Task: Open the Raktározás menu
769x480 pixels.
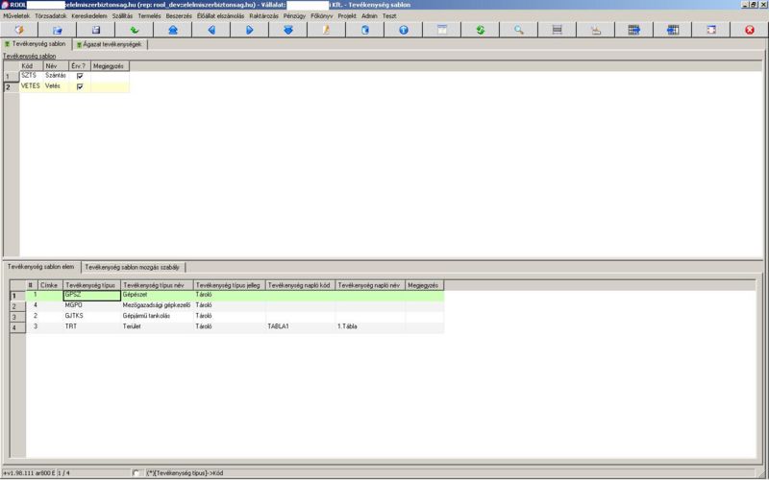Action: 264,16
